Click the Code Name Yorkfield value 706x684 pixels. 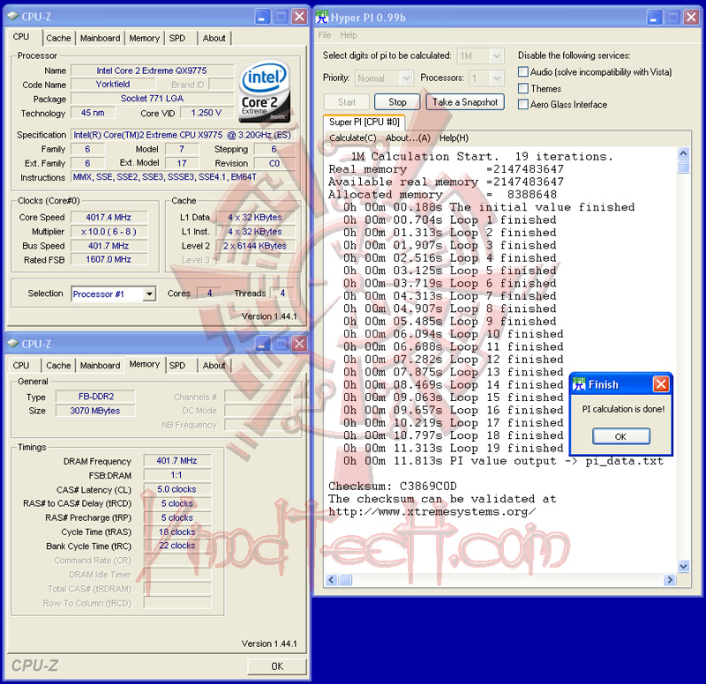pyautogui.click(x=113, y=85)
